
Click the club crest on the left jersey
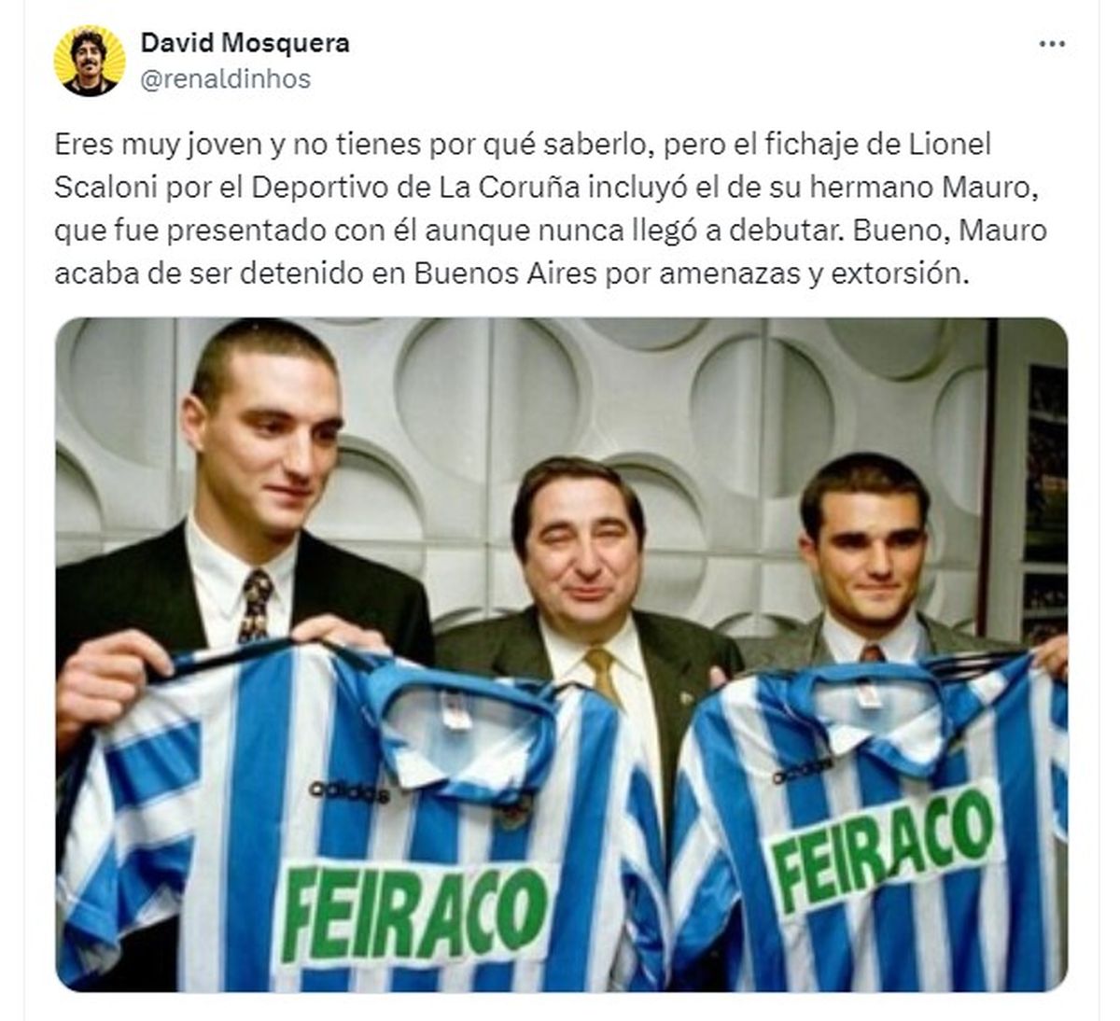point(512,812)
